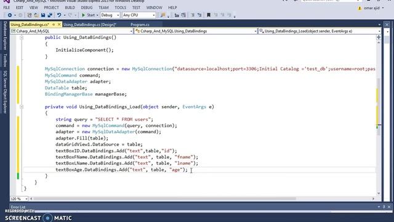
Task: Toggle a bookmark with the bookmark icon
Action: pos(209,15)
